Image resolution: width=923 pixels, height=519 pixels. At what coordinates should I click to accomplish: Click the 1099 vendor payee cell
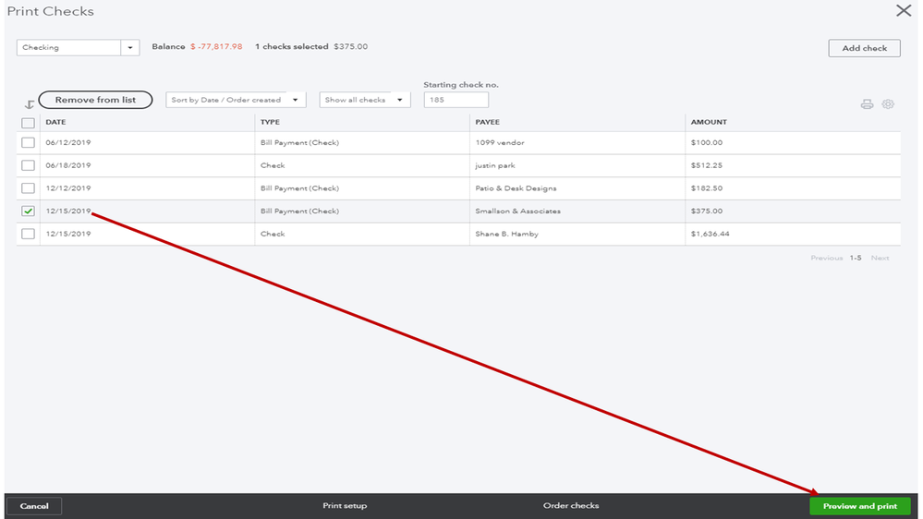coord(500,142)
